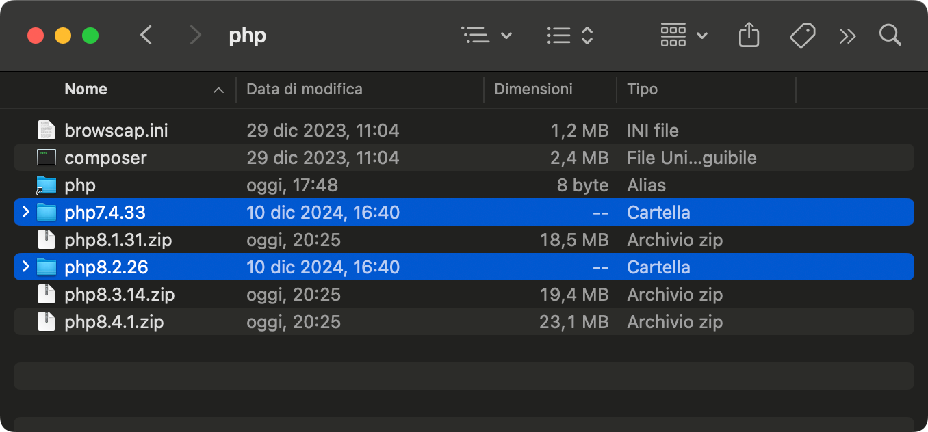
Task: Sort by the Tipo column header
Action: point(642,89)
